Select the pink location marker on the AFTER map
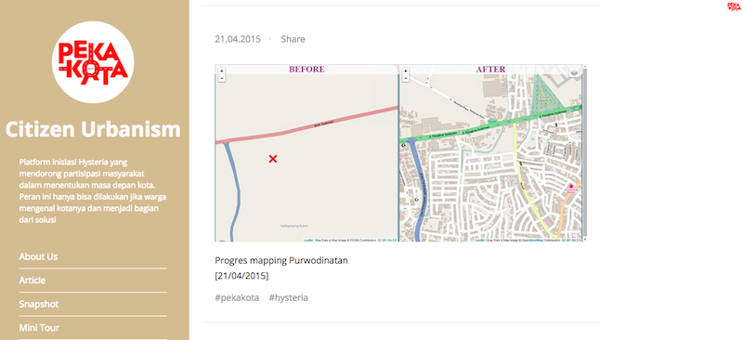This screenshot has width=743, height=340. coord(571,186)
